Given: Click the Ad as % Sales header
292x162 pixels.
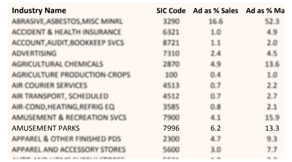Looking at the screenshot, I should (215, 11).
